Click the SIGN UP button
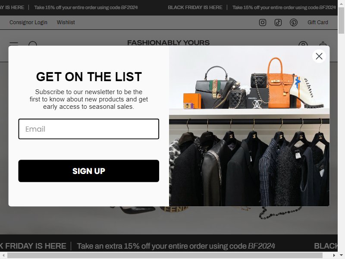This screenshot has width=345, height=259. click(89, 171)
